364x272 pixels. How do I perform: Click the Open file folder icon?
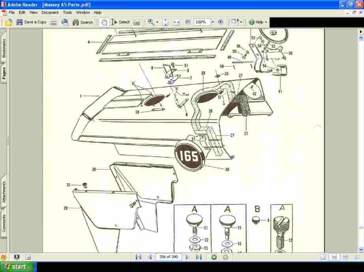pos(9,22)
